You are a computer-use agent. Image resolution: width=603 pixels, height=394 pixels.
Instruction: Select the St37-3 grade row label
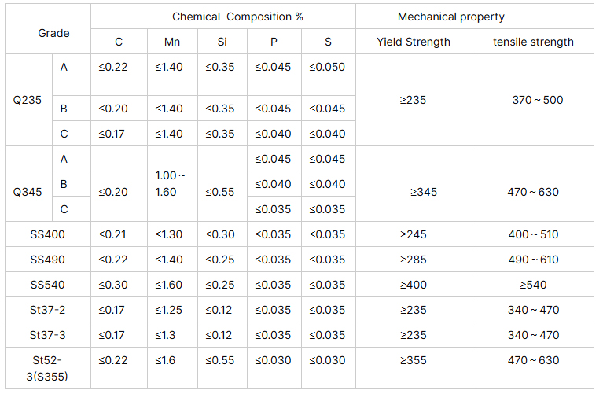(47, 335)
